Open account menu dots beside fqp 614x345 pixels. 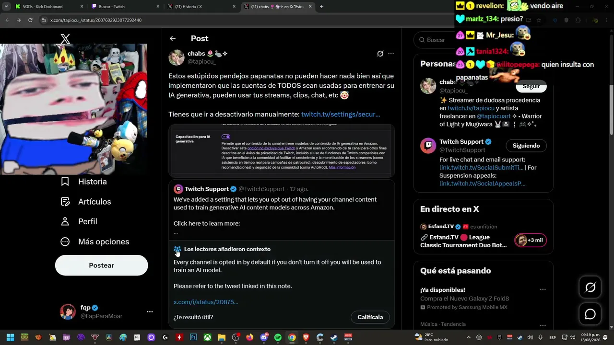click(150, 311)
